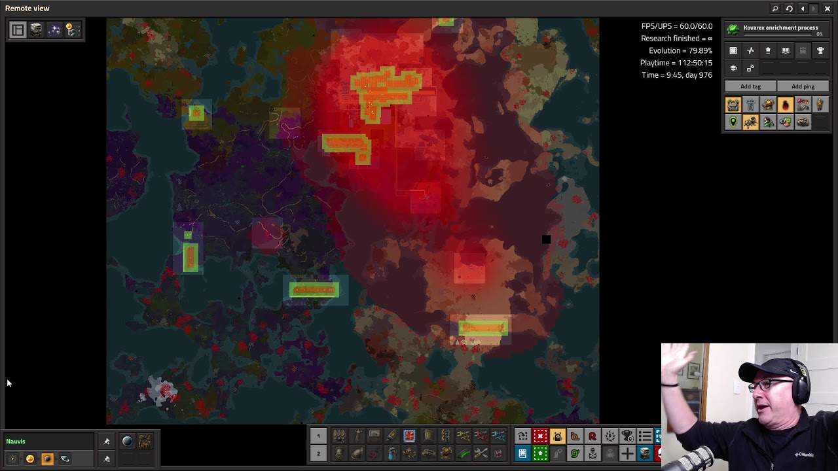Select the Nauvis surface label
838x471 pixels.
pos(16,442)
